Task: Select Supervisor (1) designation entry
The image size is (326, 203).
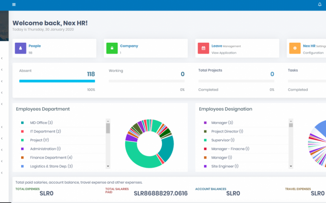Action: (223, 140)
